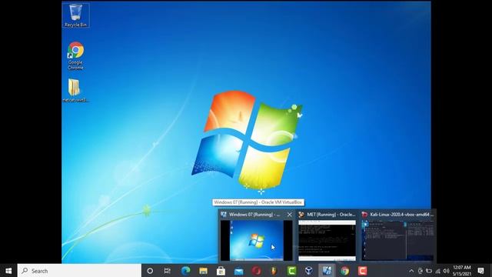
Task: Open Google Chrome from taskbar
Action: pyautogui.click(x=344, y=271)
